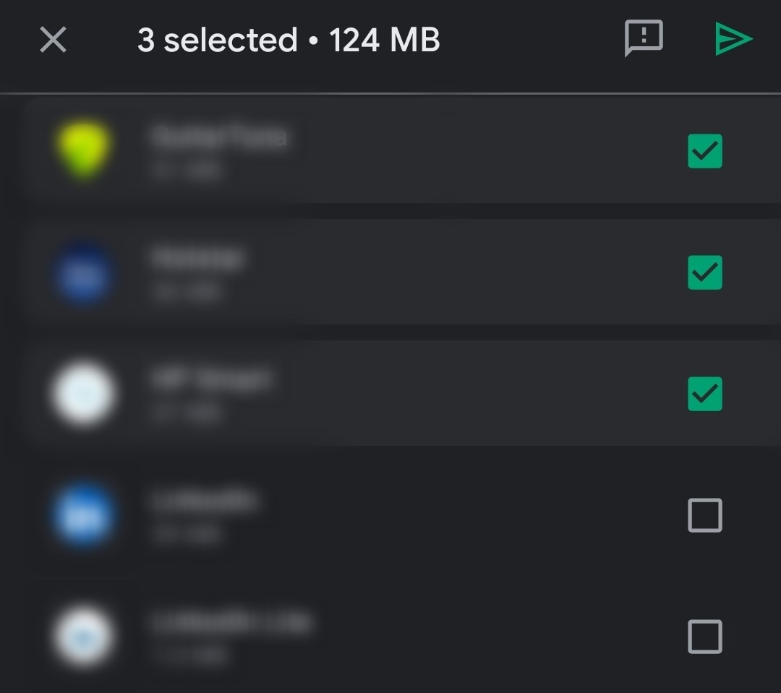Uncheck the box beside the green guitar-pick app
Screen dimensions: 781x693
tap(704, 151)
